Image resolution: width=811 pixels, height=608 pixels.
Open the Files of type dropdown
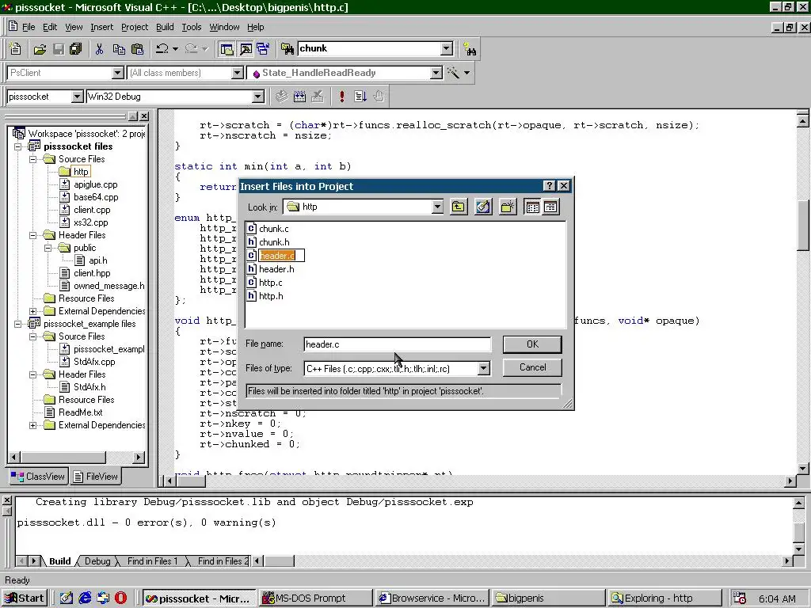click(x=484, y=369)
